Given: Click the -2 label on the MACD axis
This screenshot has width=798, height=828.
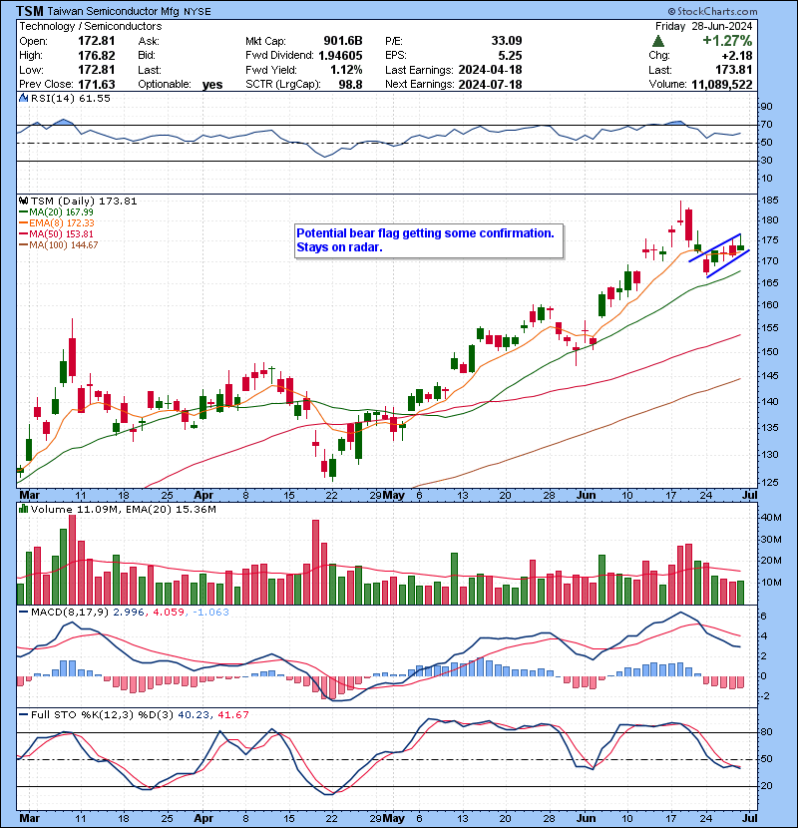Looking at the screenshot, I should pyautogui.click(x=764, y=696).
